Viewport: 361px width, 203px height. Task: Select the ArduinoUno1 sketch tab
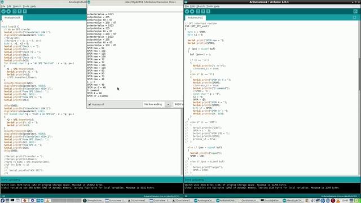coord(195,17)
